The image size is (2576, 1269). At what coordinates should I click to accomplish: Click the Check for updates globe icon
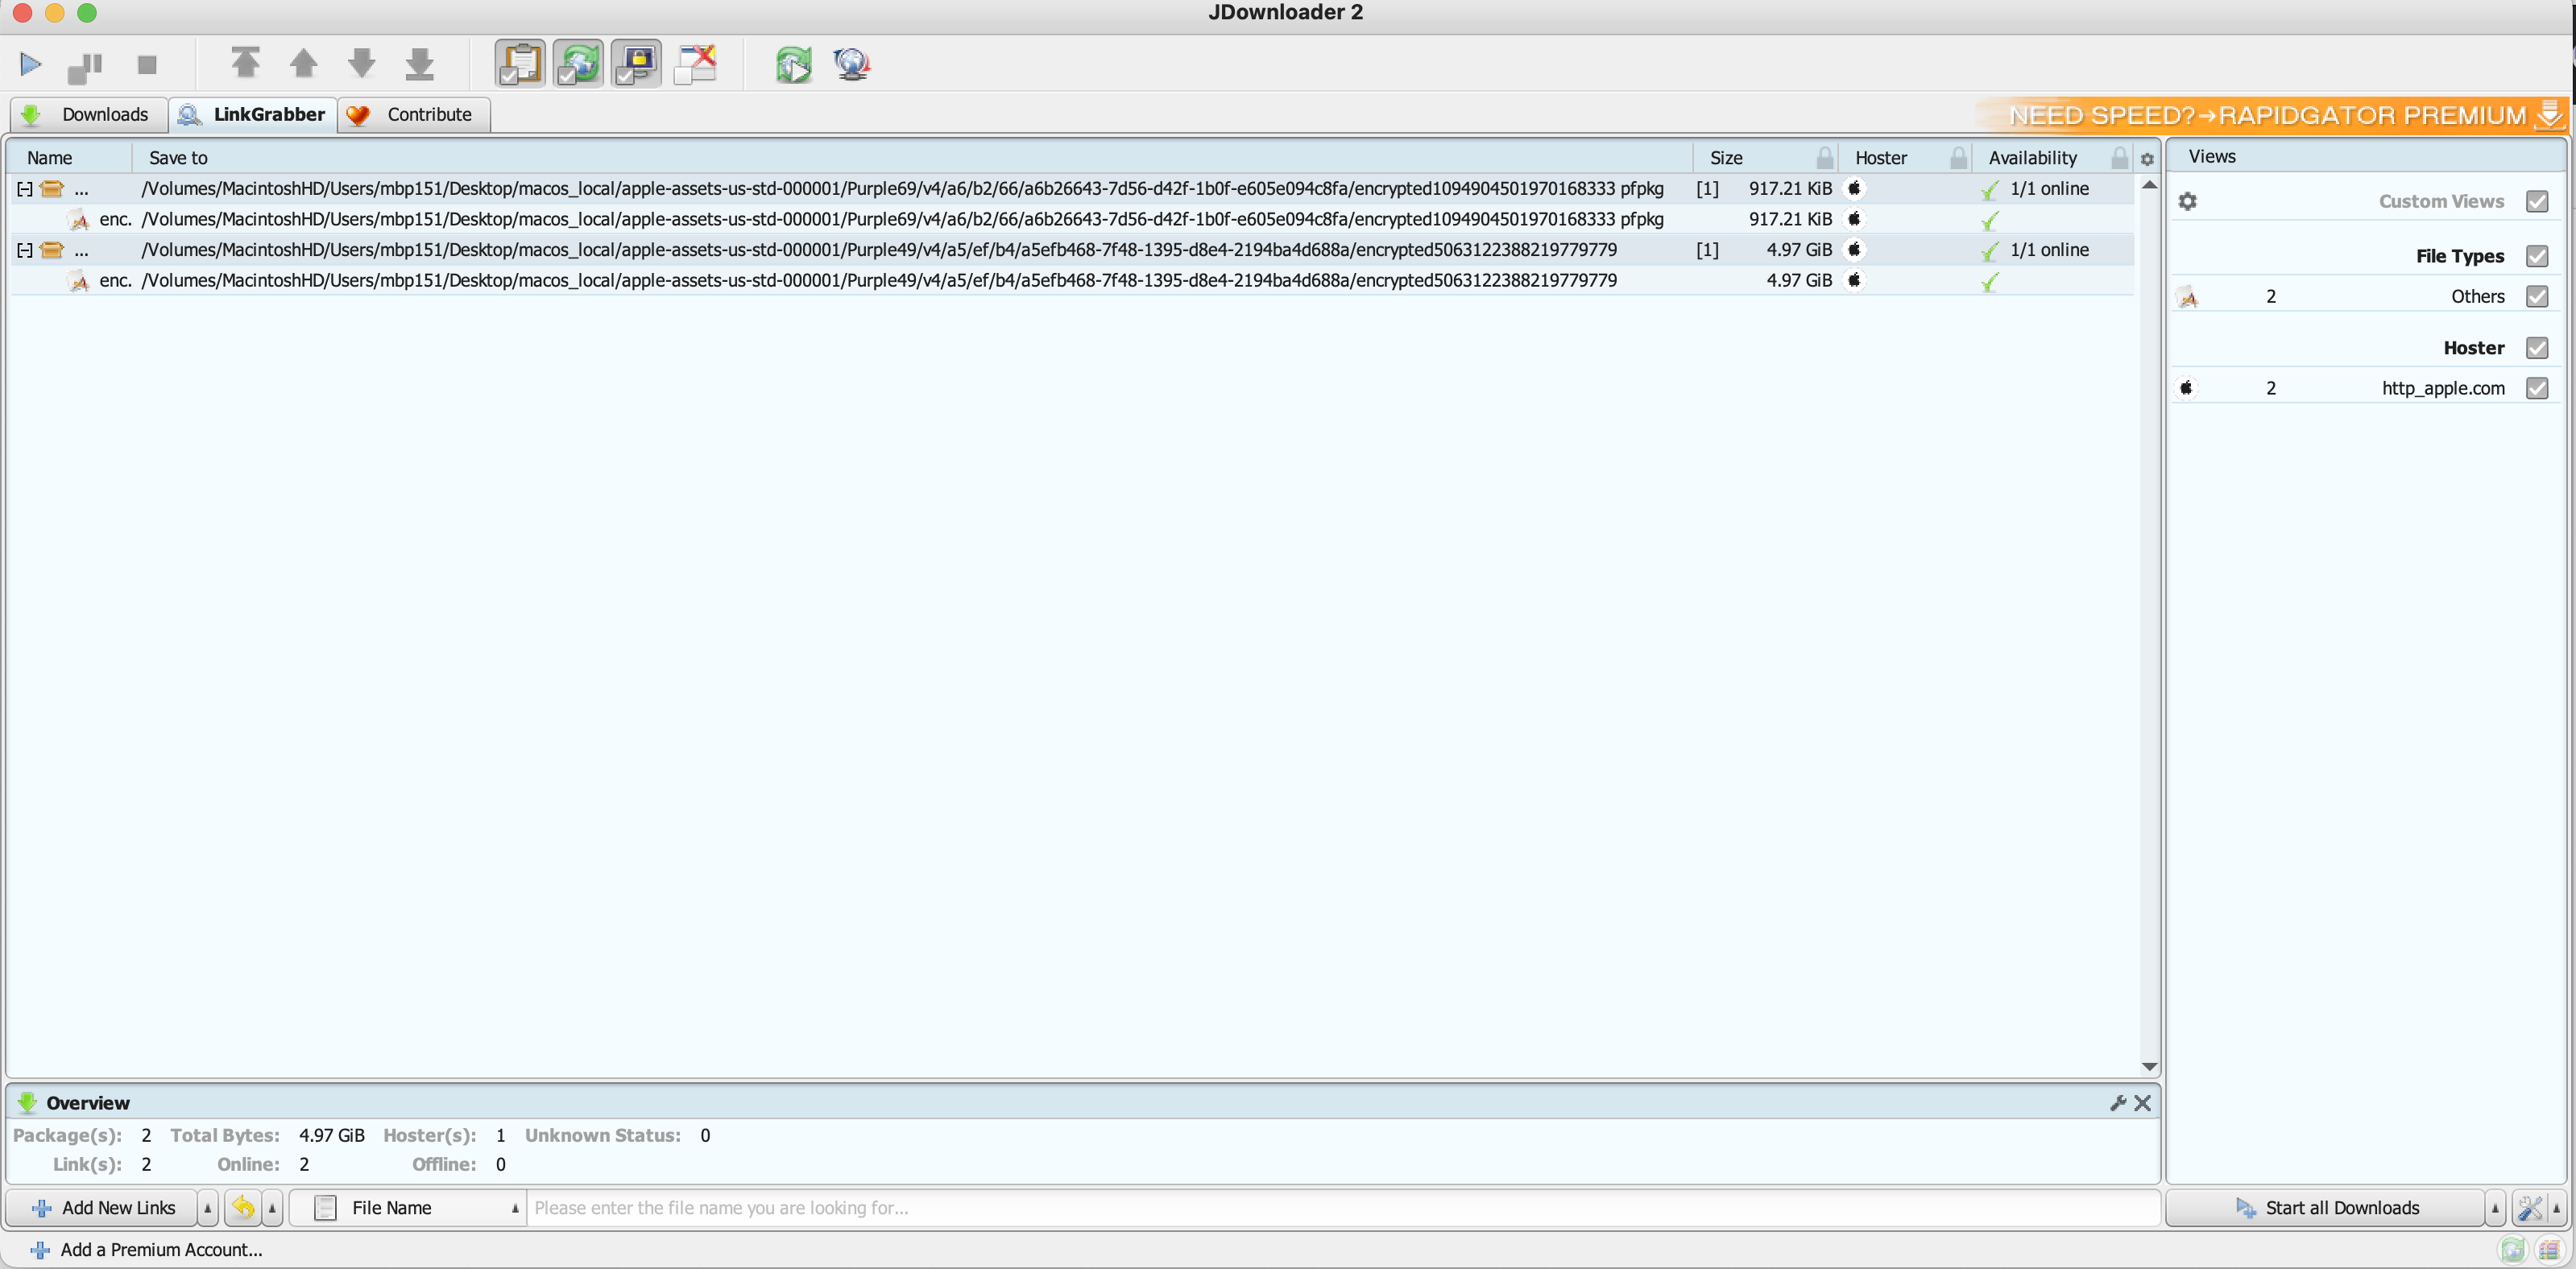click(851, 65)
